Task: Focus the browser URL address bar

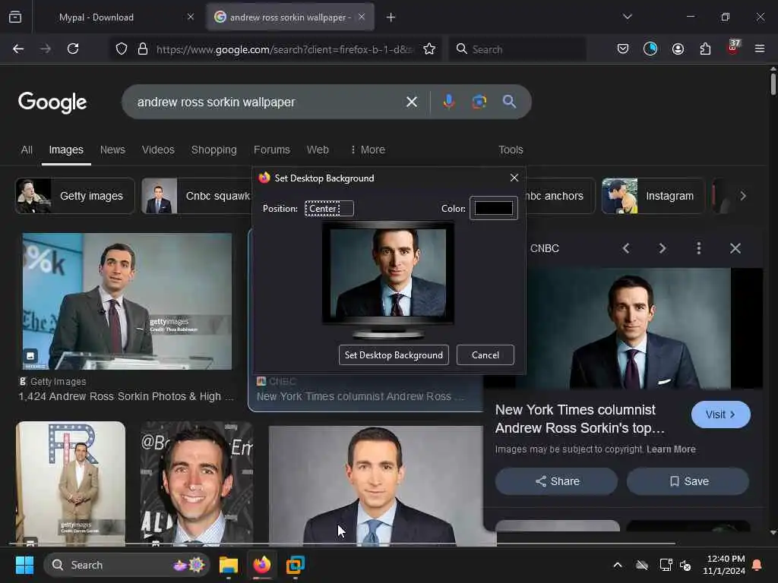Action: 284,49
